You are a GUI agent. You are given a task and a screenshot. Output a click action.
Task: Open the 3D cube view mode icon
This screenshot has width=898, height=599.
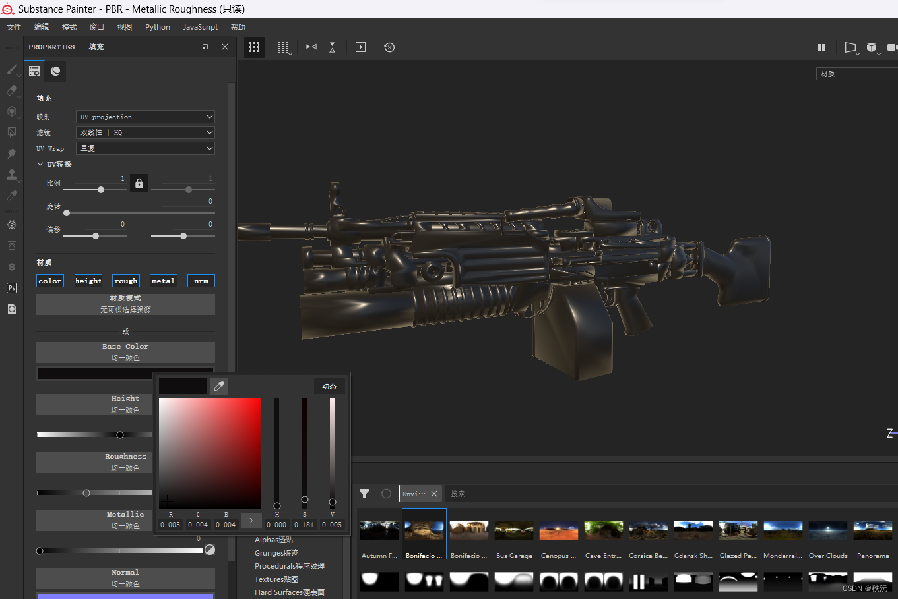tap(873, 48)
